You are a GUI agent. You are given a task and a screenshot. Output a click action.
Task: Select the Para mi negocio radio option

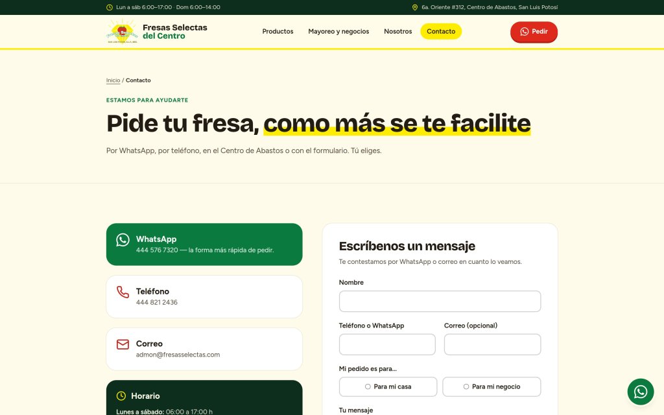tap(492, 386)
